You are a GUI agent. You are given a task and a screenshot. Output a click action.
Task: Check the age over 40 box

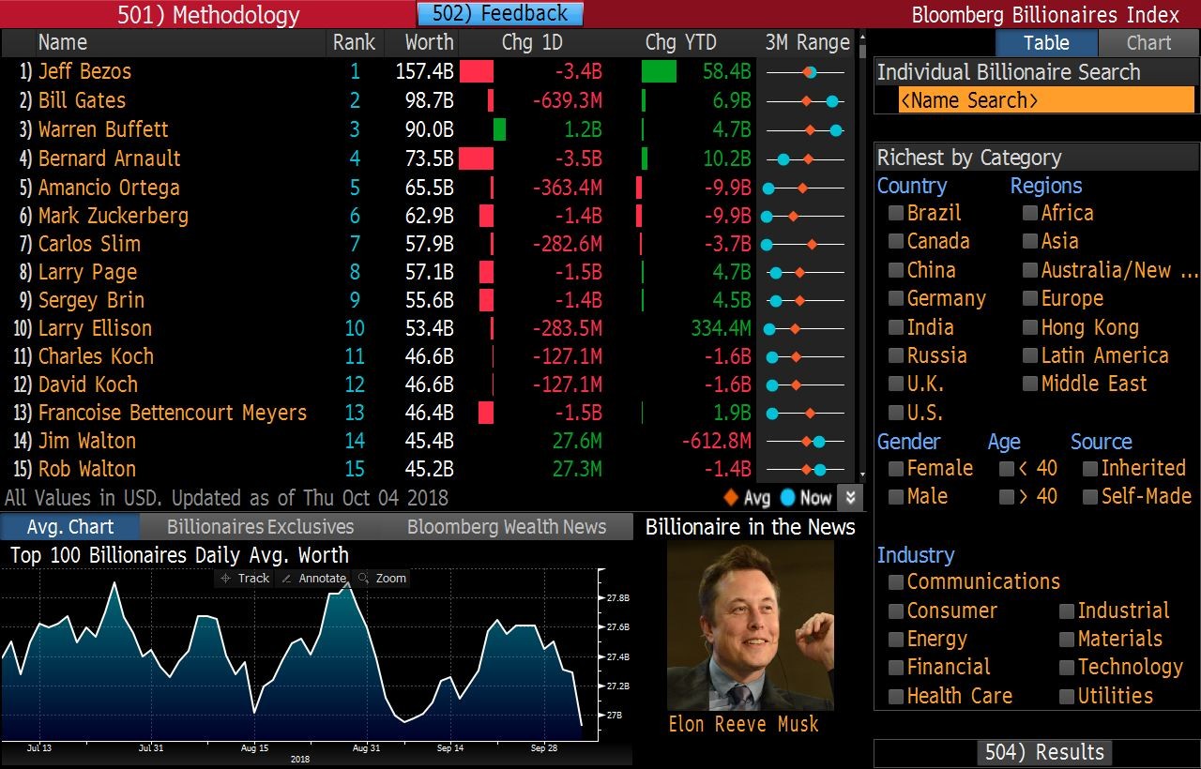(1007, 497)
